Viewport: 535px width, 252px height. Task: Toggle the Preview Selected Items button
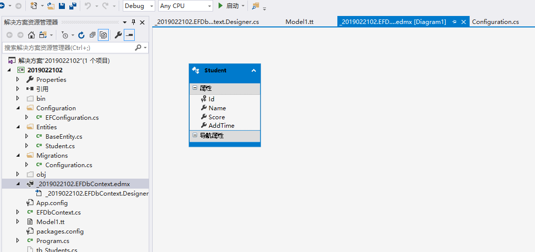tap(129, 35)
